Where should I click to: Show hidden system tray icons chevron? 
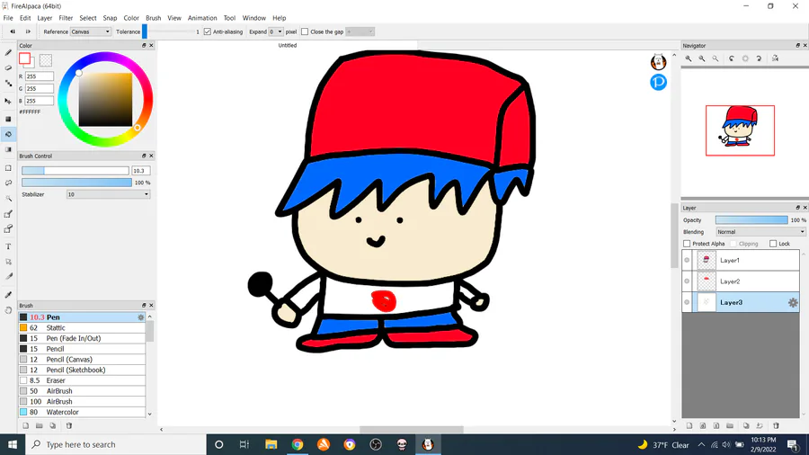[701, 445]
